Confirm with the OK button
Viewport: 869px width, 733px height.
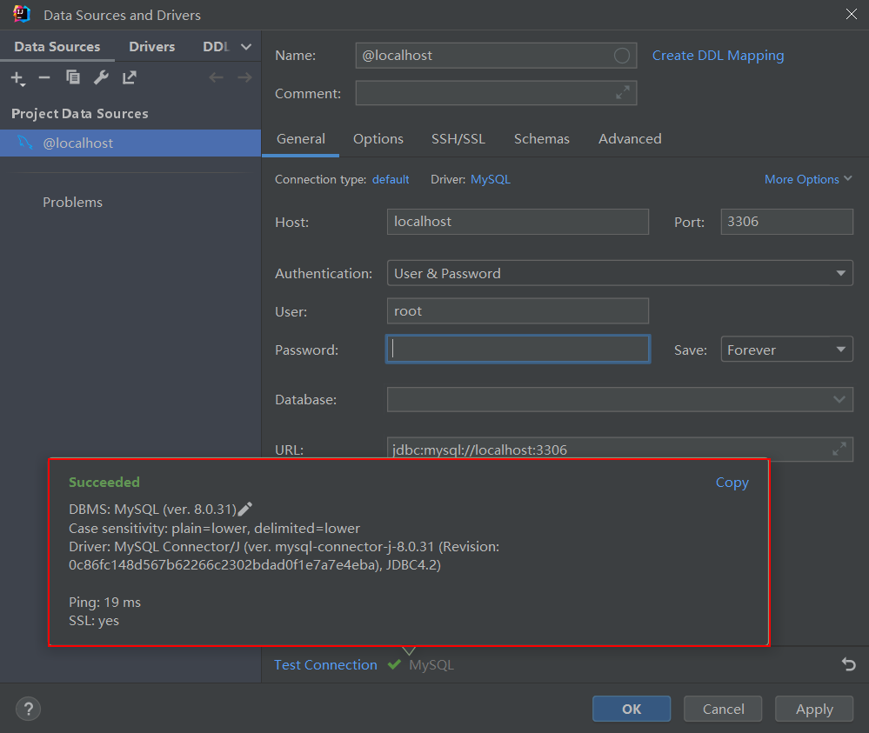[x=632, y=709]
